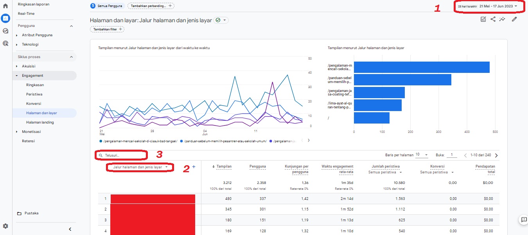
Task: Click the pencil edit report icon
Action: coord(514,19)
